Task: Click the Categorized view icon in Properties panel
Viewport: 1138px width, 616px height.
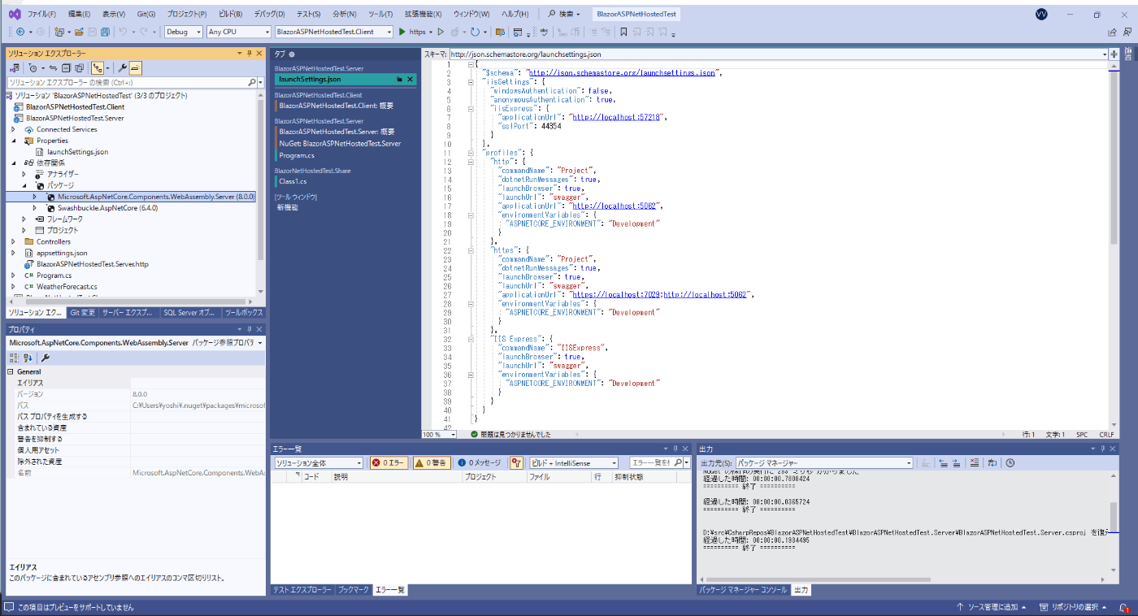Action: (14, 358)
